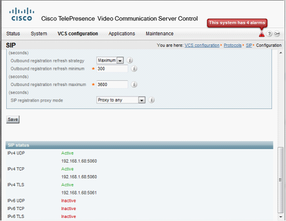Click the Cisco TelePresence Video Communication Server title
Screen dimensions: 286x221
click(x=119, y=19)
